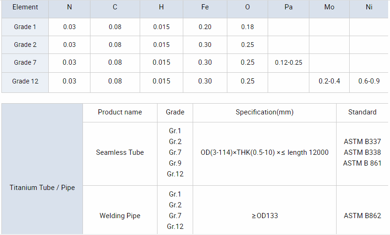Click the ASTM B862 standard text
Viewport: 390px width, 235px height.
point(362,216)
